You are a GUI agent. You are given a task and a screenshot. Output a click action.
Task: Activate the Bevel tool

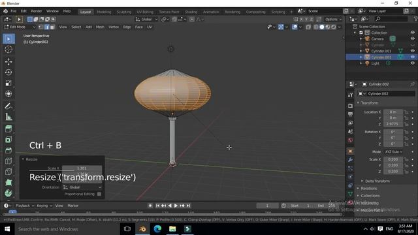click(8, 150)
